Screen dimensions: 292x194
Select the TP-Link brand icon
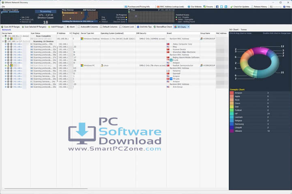171,79
